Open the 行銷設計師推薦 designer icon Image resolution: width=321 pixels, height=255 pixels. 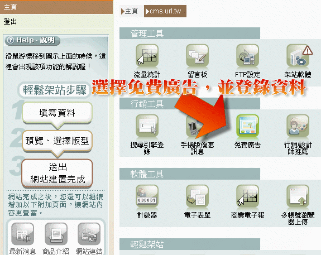tap(298, 126)
